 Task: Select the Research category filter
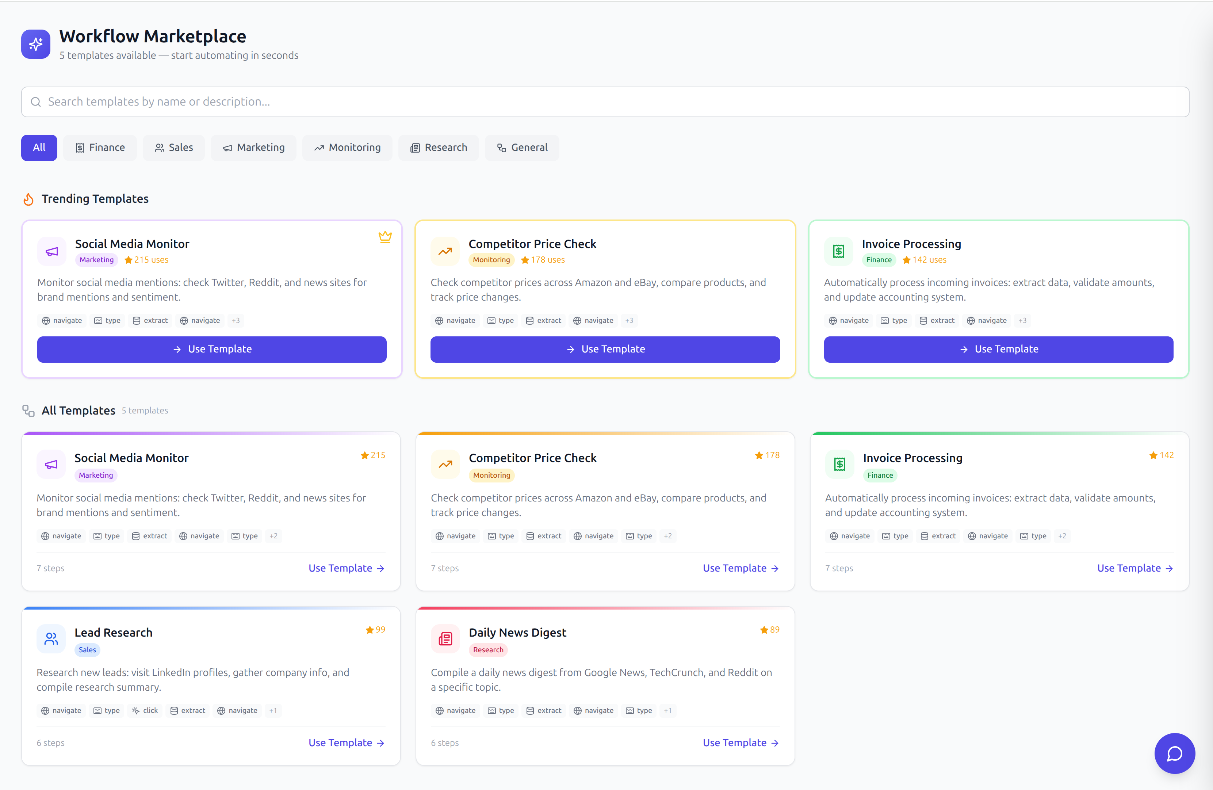tap(438, 148)
